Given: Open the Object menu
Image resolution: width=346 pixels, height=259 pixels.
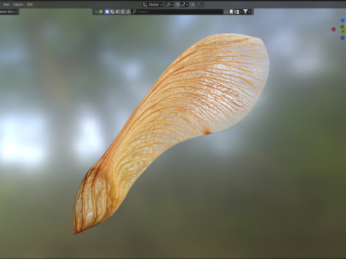Looking at the screenshot, I should pos(18,4).
